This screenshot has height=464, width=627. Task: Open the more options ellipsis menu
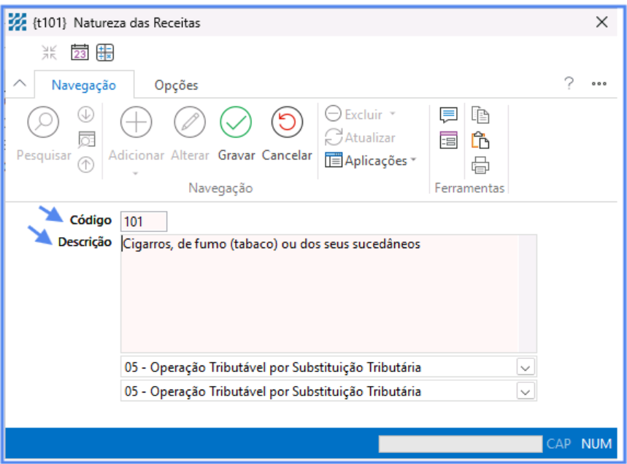click(599, 84)
